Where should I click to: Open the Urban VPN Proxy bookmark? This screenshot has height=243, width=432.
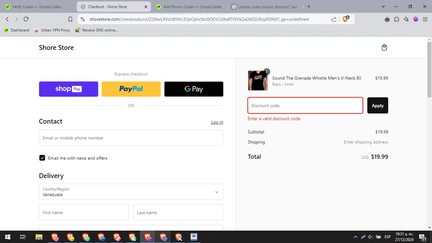click(x=52, y=30)
